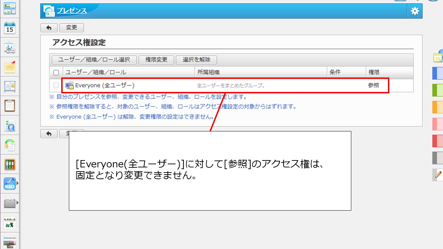Pick the green sticky color tab
This screenshot has height=249, width=443.
[438, 90]
